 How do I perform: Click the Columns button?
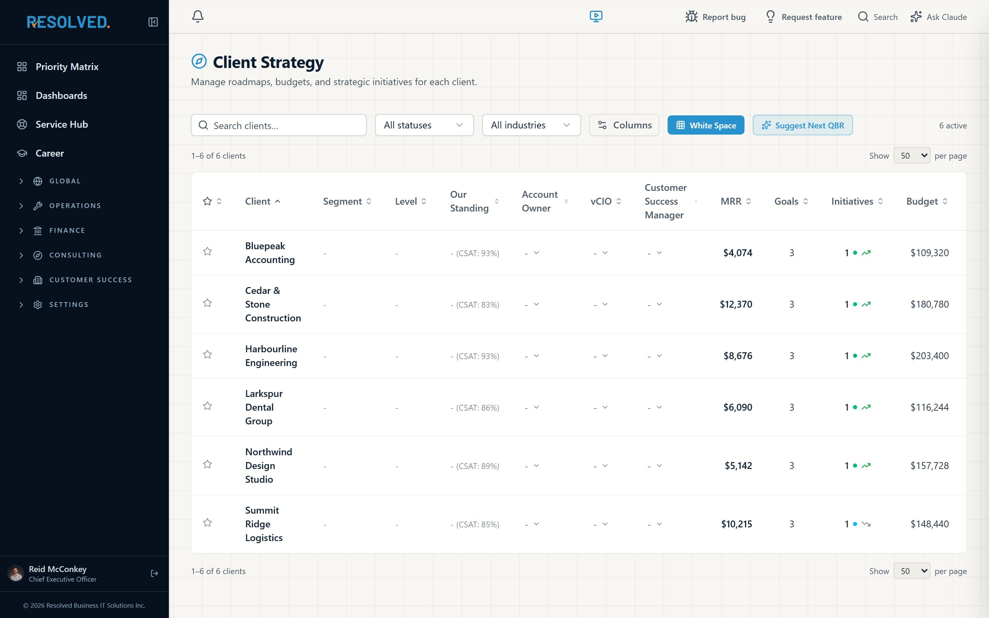624,125
